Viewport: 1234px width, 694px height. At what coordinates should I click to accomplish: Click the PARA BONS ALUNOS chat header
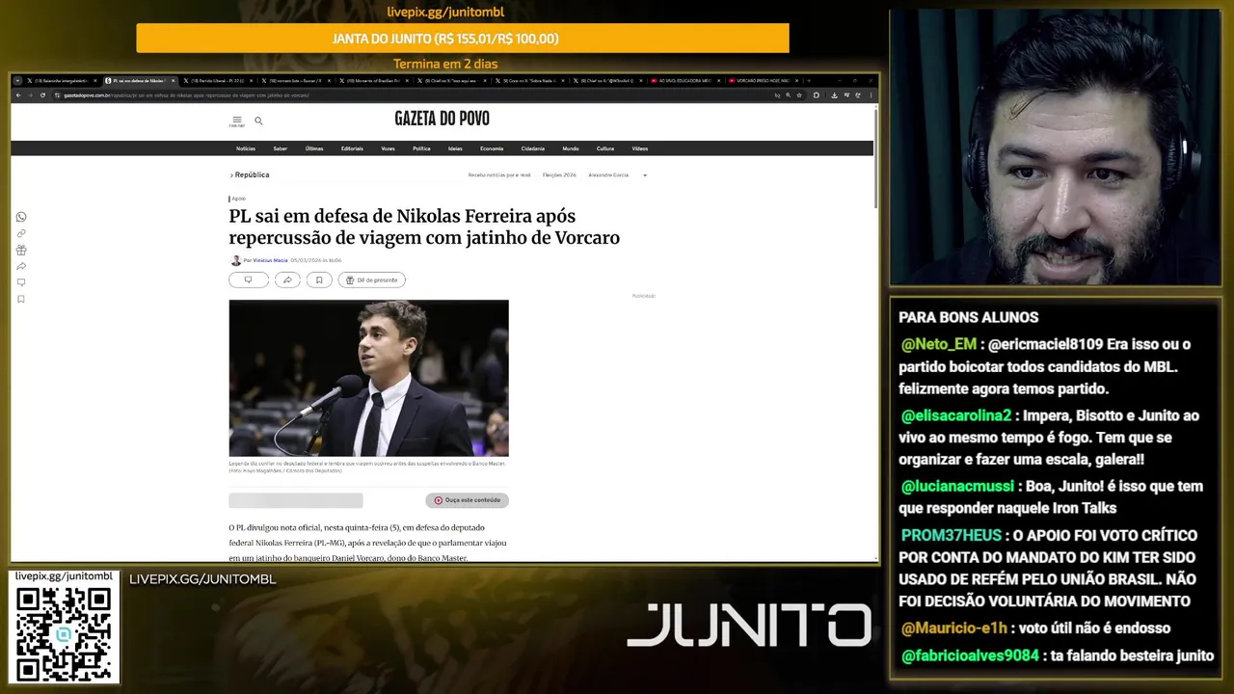click(969, 317)
